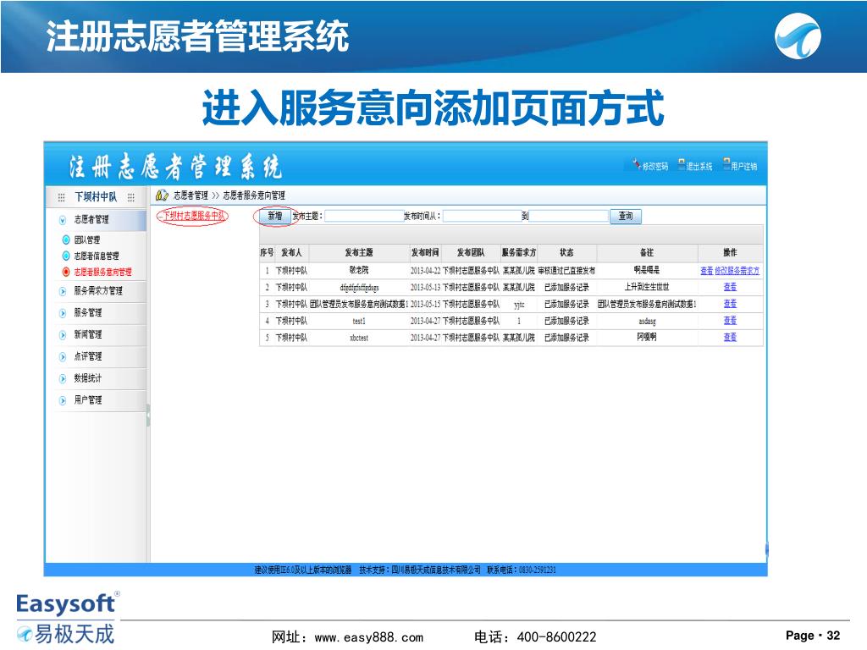Screen dimensions: 867x650
Task: Select the 团队管理 radio item
Action: (x=66, y=240)
